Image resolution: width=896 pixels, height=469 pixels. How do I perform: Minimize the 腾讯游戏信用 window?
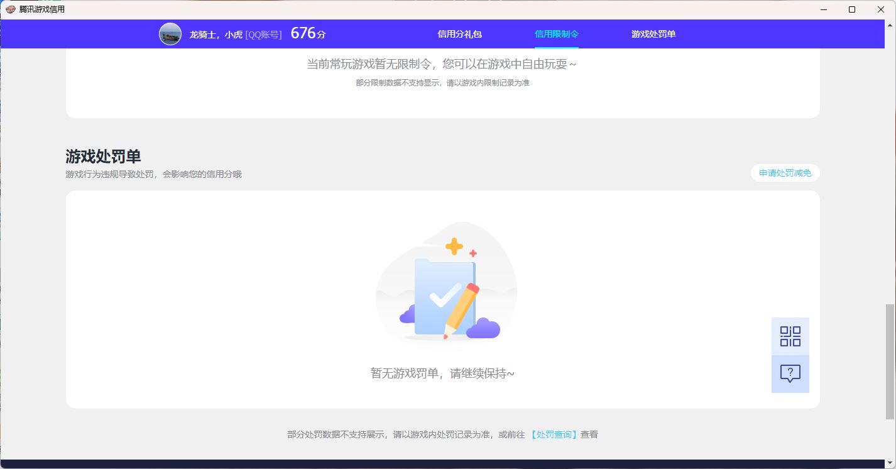click(823, 9)
